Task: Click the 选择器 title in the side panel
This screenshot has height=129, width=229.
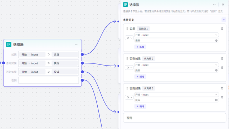Action: [134, 5]
